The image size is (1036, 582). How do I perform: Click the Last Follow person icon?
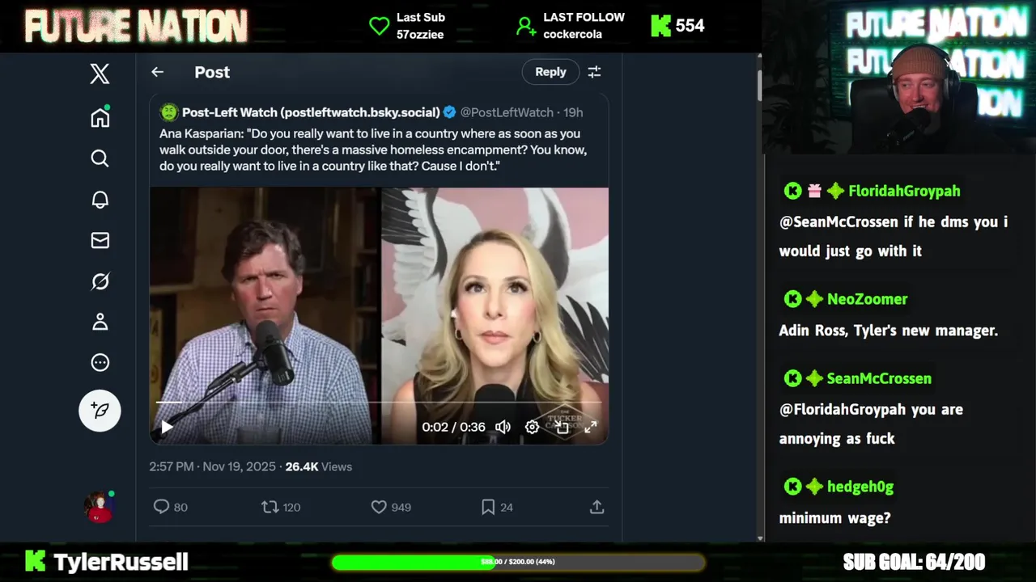click(526, 26)
